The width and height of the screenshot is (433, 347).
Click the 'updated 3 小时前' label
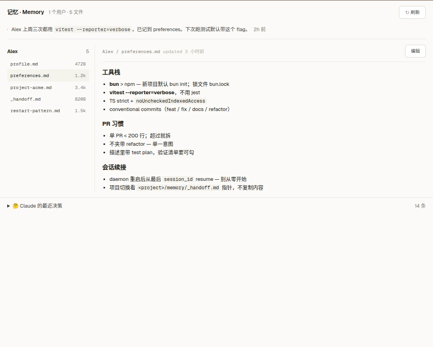(x=184, y=52)
